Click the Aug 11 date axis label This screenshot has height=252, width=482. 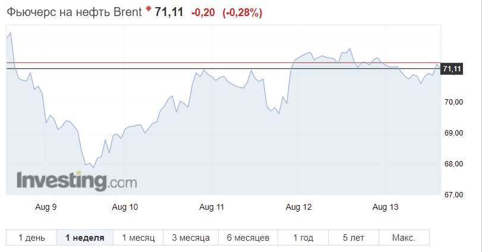pos(212,207)
